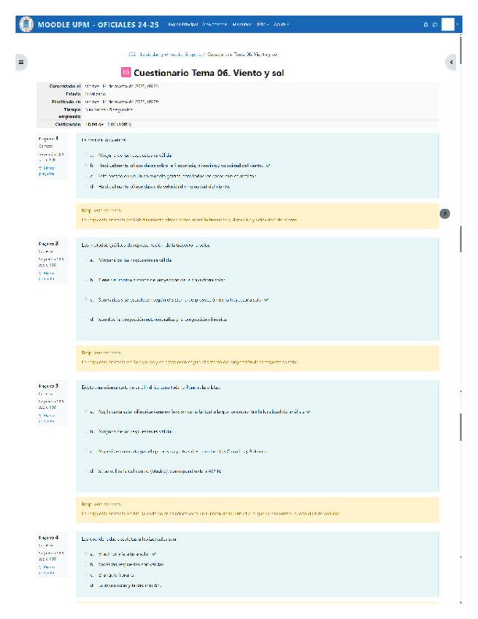Select option b radio in Pregunta 3
This screenshot has width=478, height=619.
(x=86, y=431)
